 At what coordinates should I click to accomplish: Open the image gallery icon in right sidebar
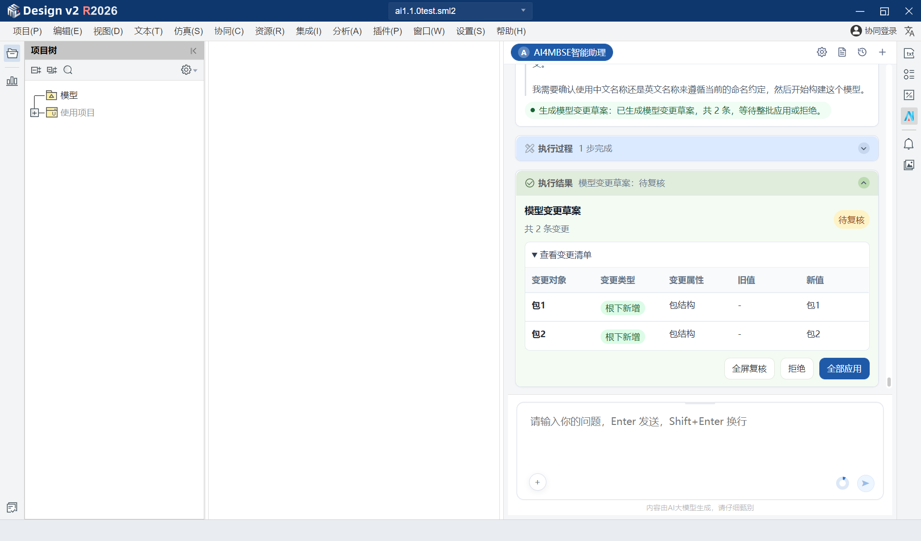[x=909, y=165]
